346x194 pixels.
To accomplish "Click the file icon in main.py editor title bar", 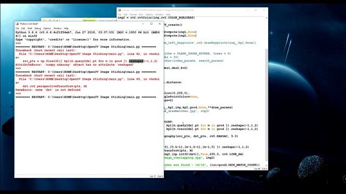I will pyautogui.click(x=119, y=10).
